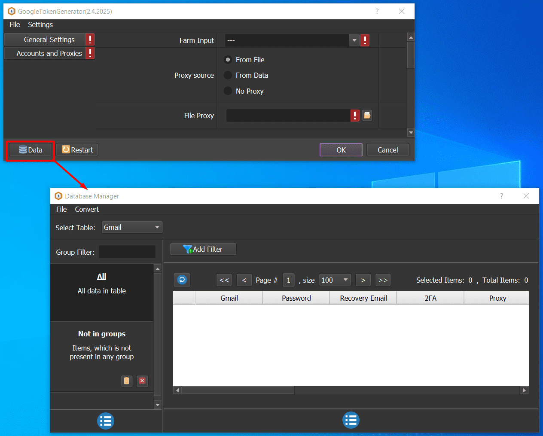Browse for proxy file with folder icon

[367, 116]
